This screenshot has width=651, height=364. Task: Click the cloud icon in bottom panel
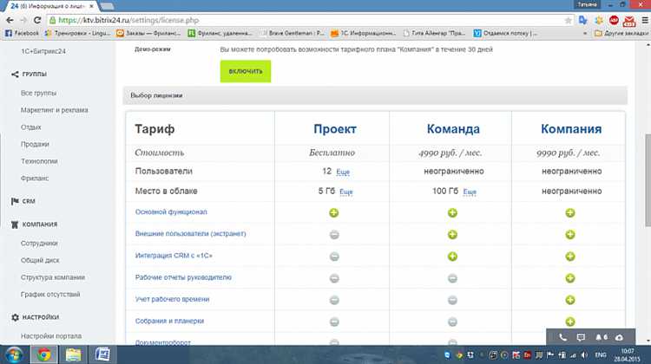619,337
